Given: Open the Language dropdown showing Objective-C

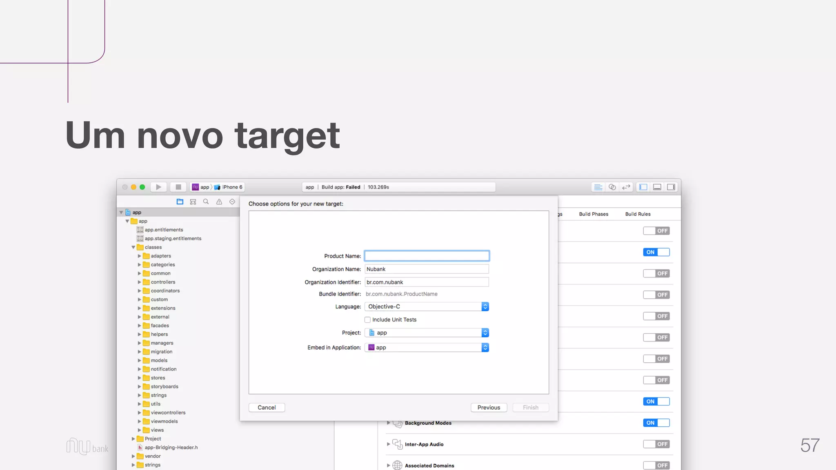Looking at the screenshot, I should coord(427,306).
